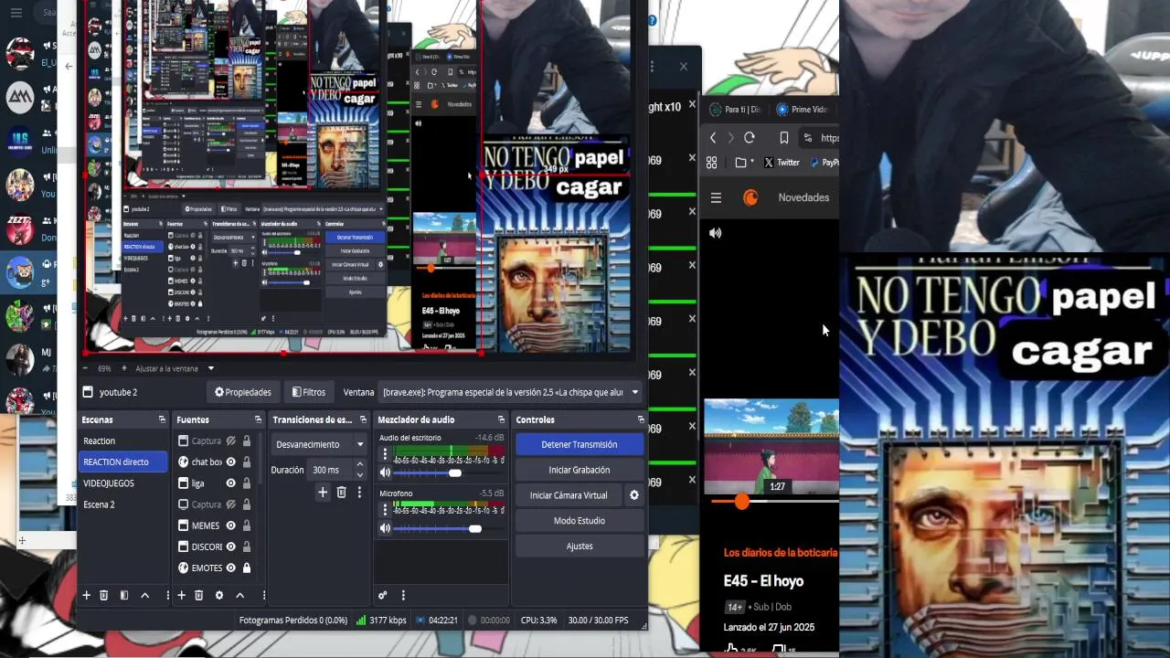Open scene filters icon in Escenas toolbar
This screenshot has width=1170, height=658.
pos(124,595)
